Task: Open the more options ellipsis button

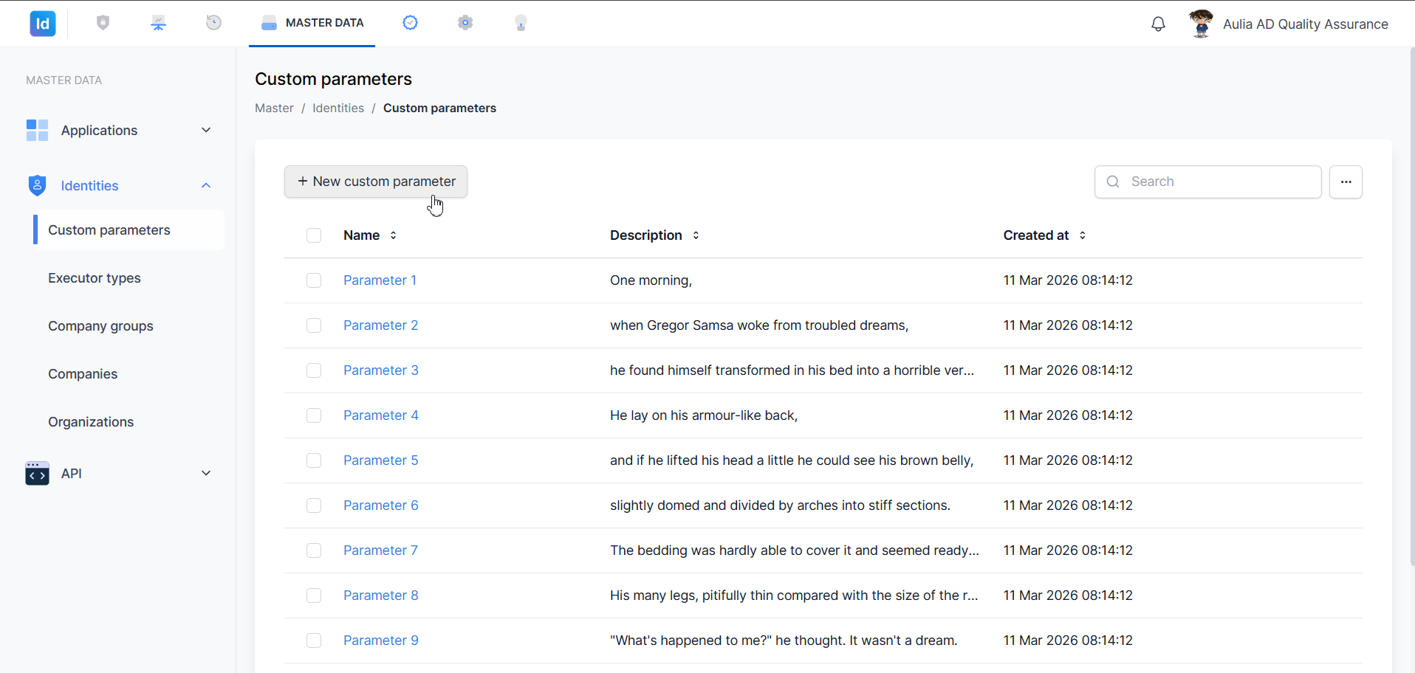Action: pos(1346,182)
